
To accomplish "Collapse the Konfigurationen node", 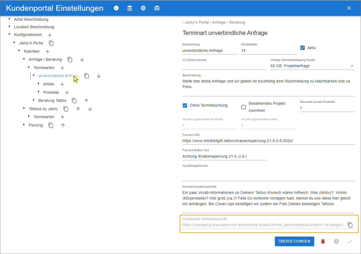I will [9, 34].
